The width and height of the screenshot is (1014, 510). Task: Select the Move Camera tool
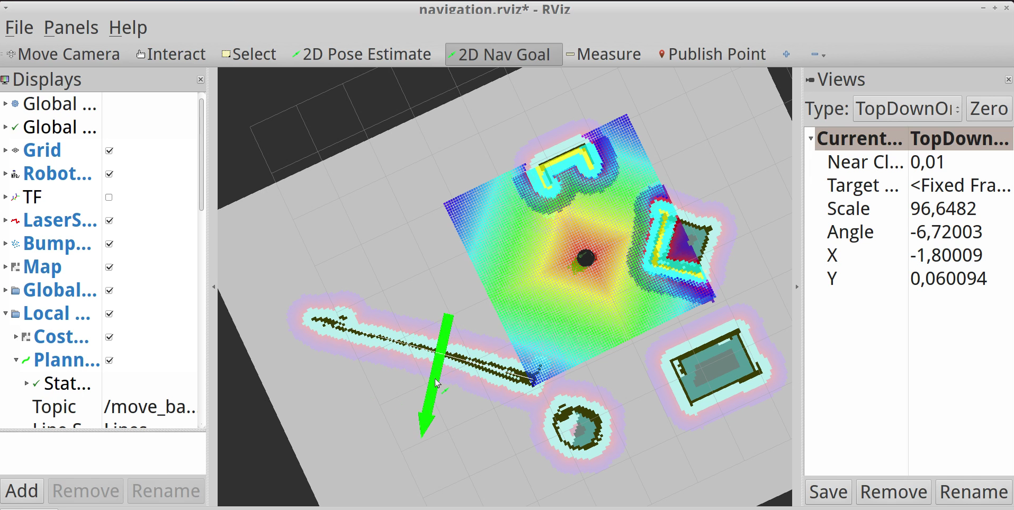pyautogui.click(x=64, y=55)
